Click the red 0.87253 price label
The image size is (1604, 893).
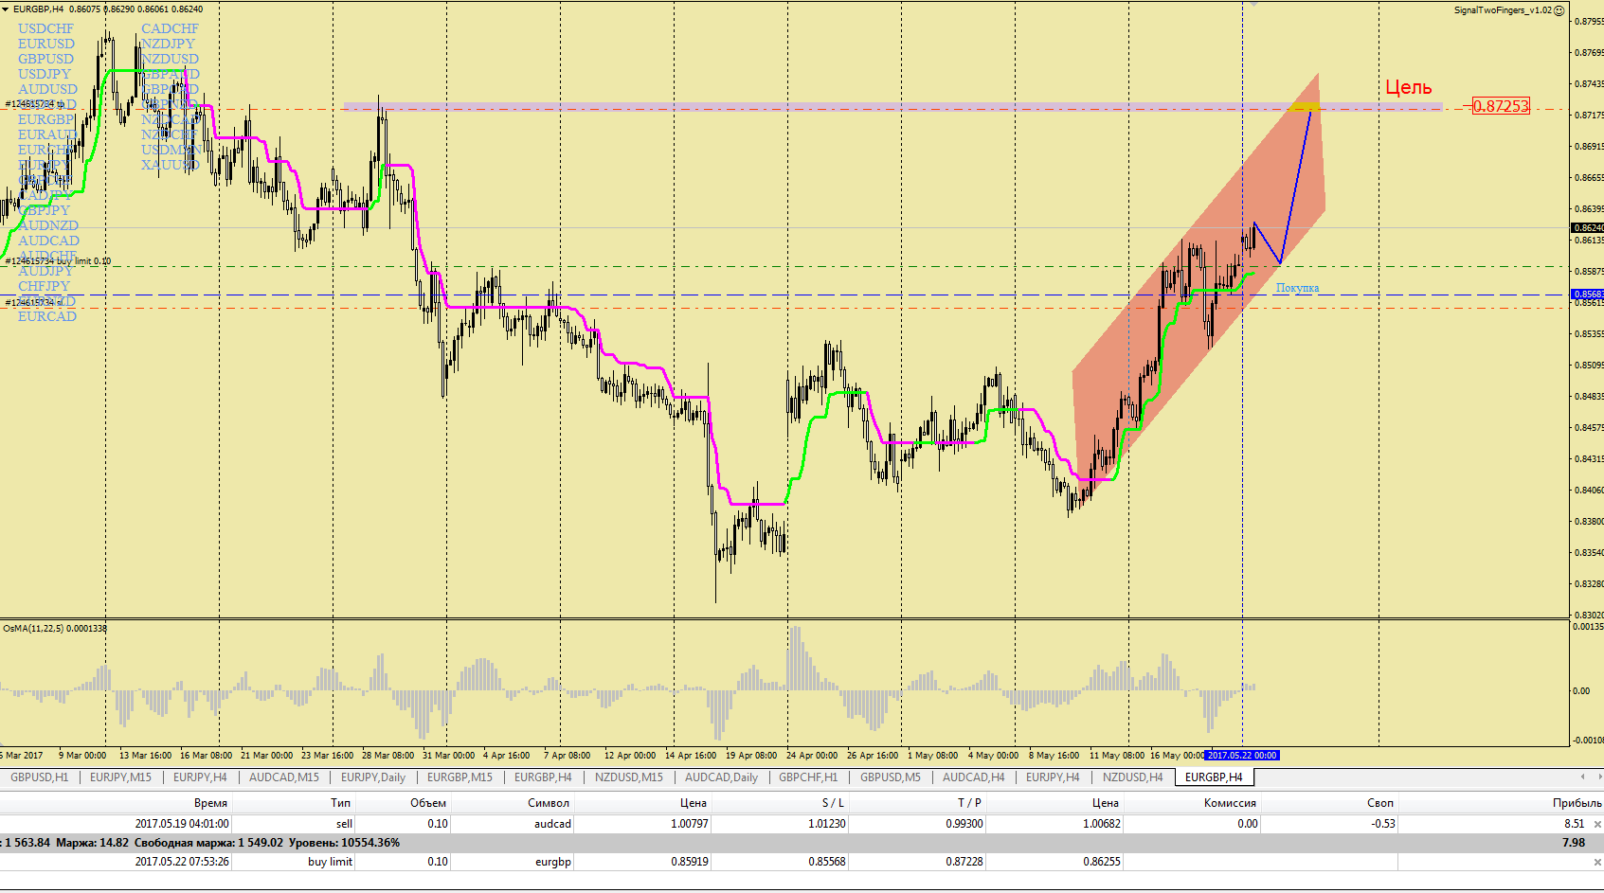1501,106
